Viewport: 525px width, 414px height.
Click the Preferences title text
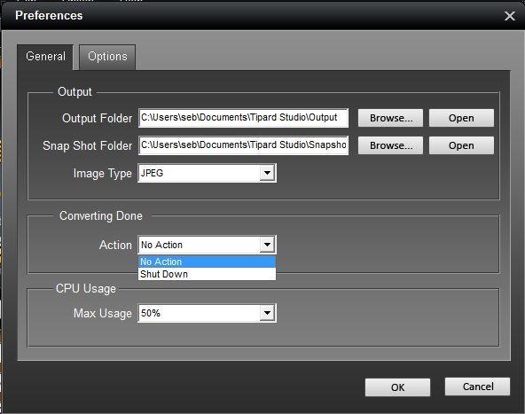[x=49, y=15]
